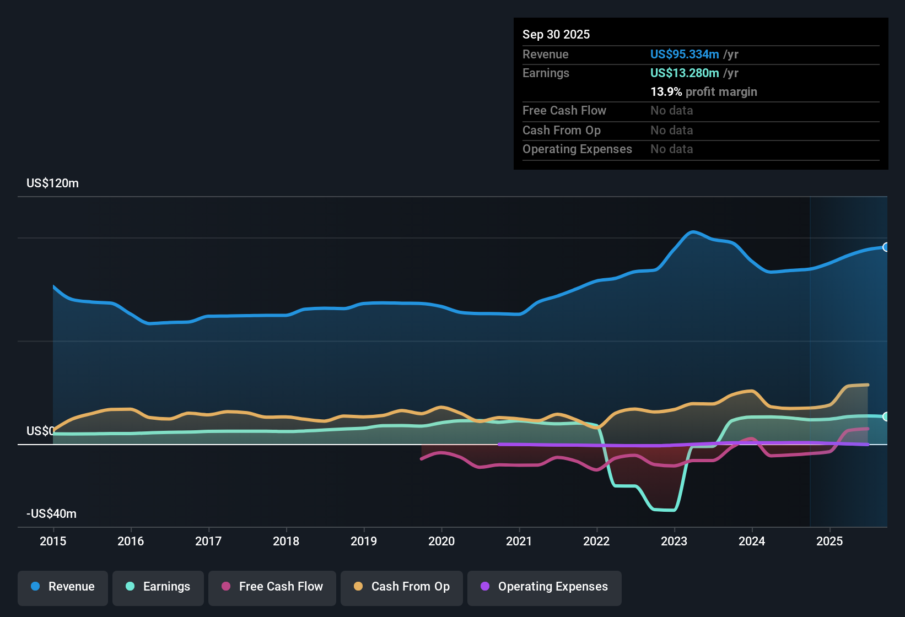Viewport: 905px width, 617px height.
Task: Open the Sep 30 2025 tooltip header
Action: pyautogui.click(x=556, y=34)
